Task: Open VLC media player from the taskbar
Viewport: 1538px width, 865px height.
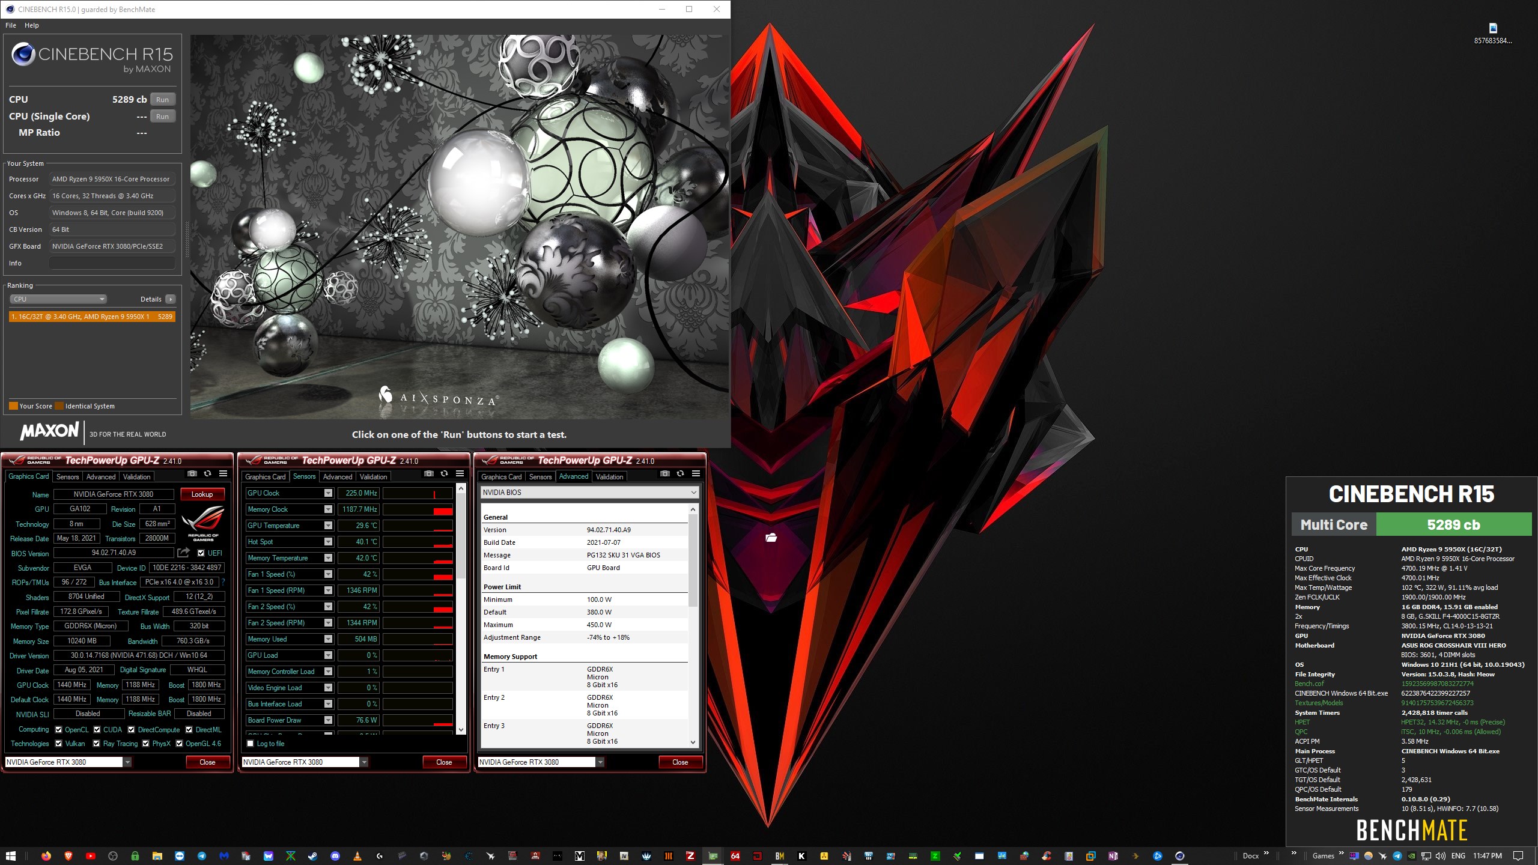Action: (357, 856)
